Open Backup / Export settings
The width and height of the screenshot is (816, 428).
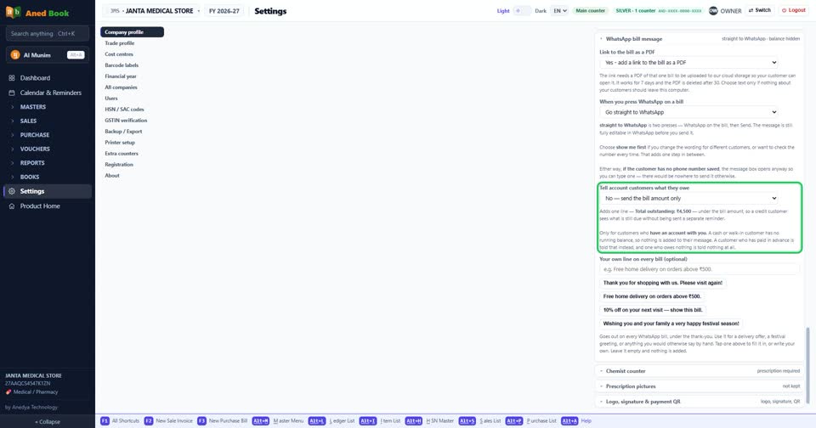tap(133, 132)
